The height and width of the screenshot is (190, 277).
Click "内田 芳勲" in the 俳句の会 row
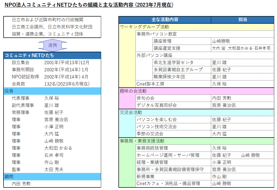(x=222, y=98)
